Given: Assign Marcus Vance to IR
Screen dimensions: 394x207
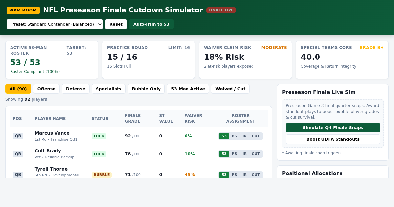Looking at the screenshot, I should (245, 136).
